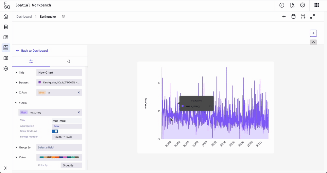Open the color palette swatch bar
This screenshot has width=327, height=173.
tap(59, 157)
